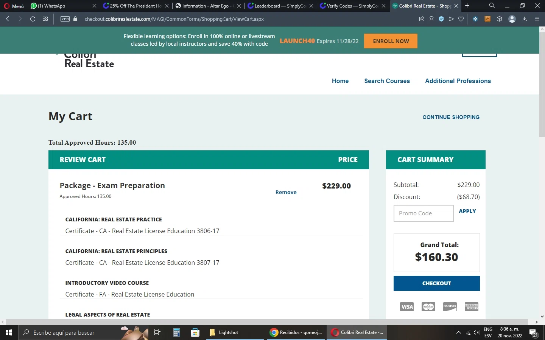545x340 pixels.
Task: Open the downloads panel
Action: click(x=524, y=19)
